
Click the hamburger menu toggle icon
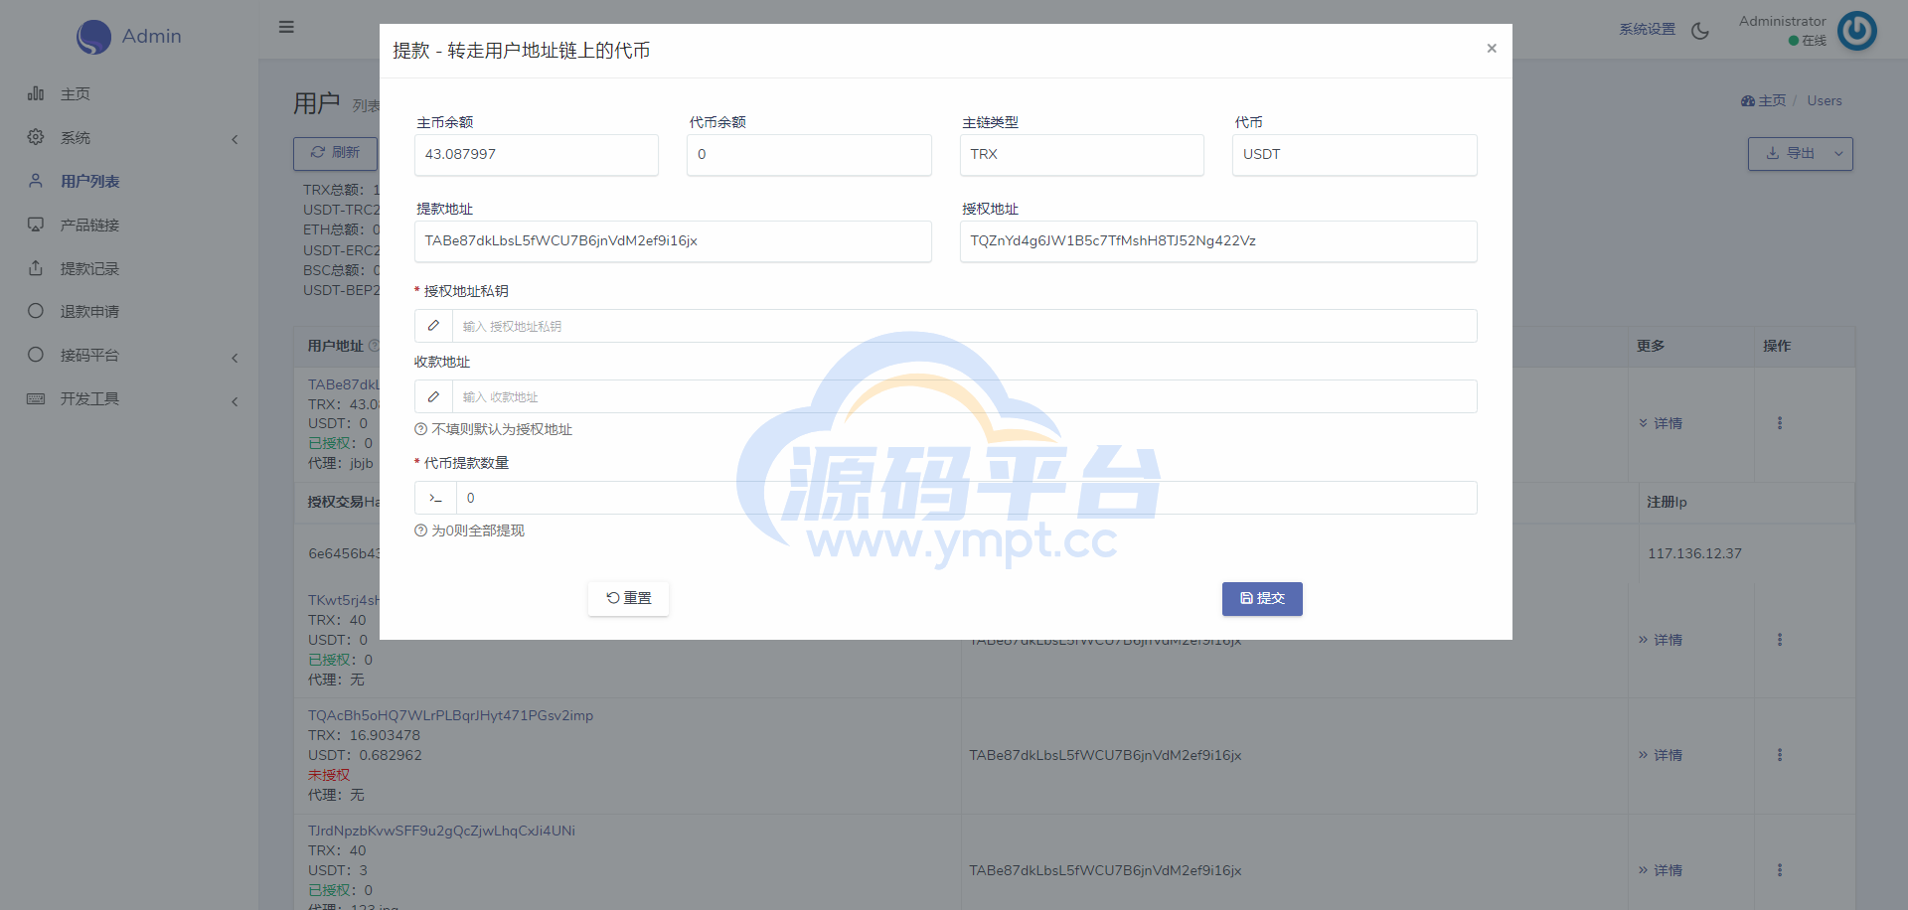click(x=286, y=27)
